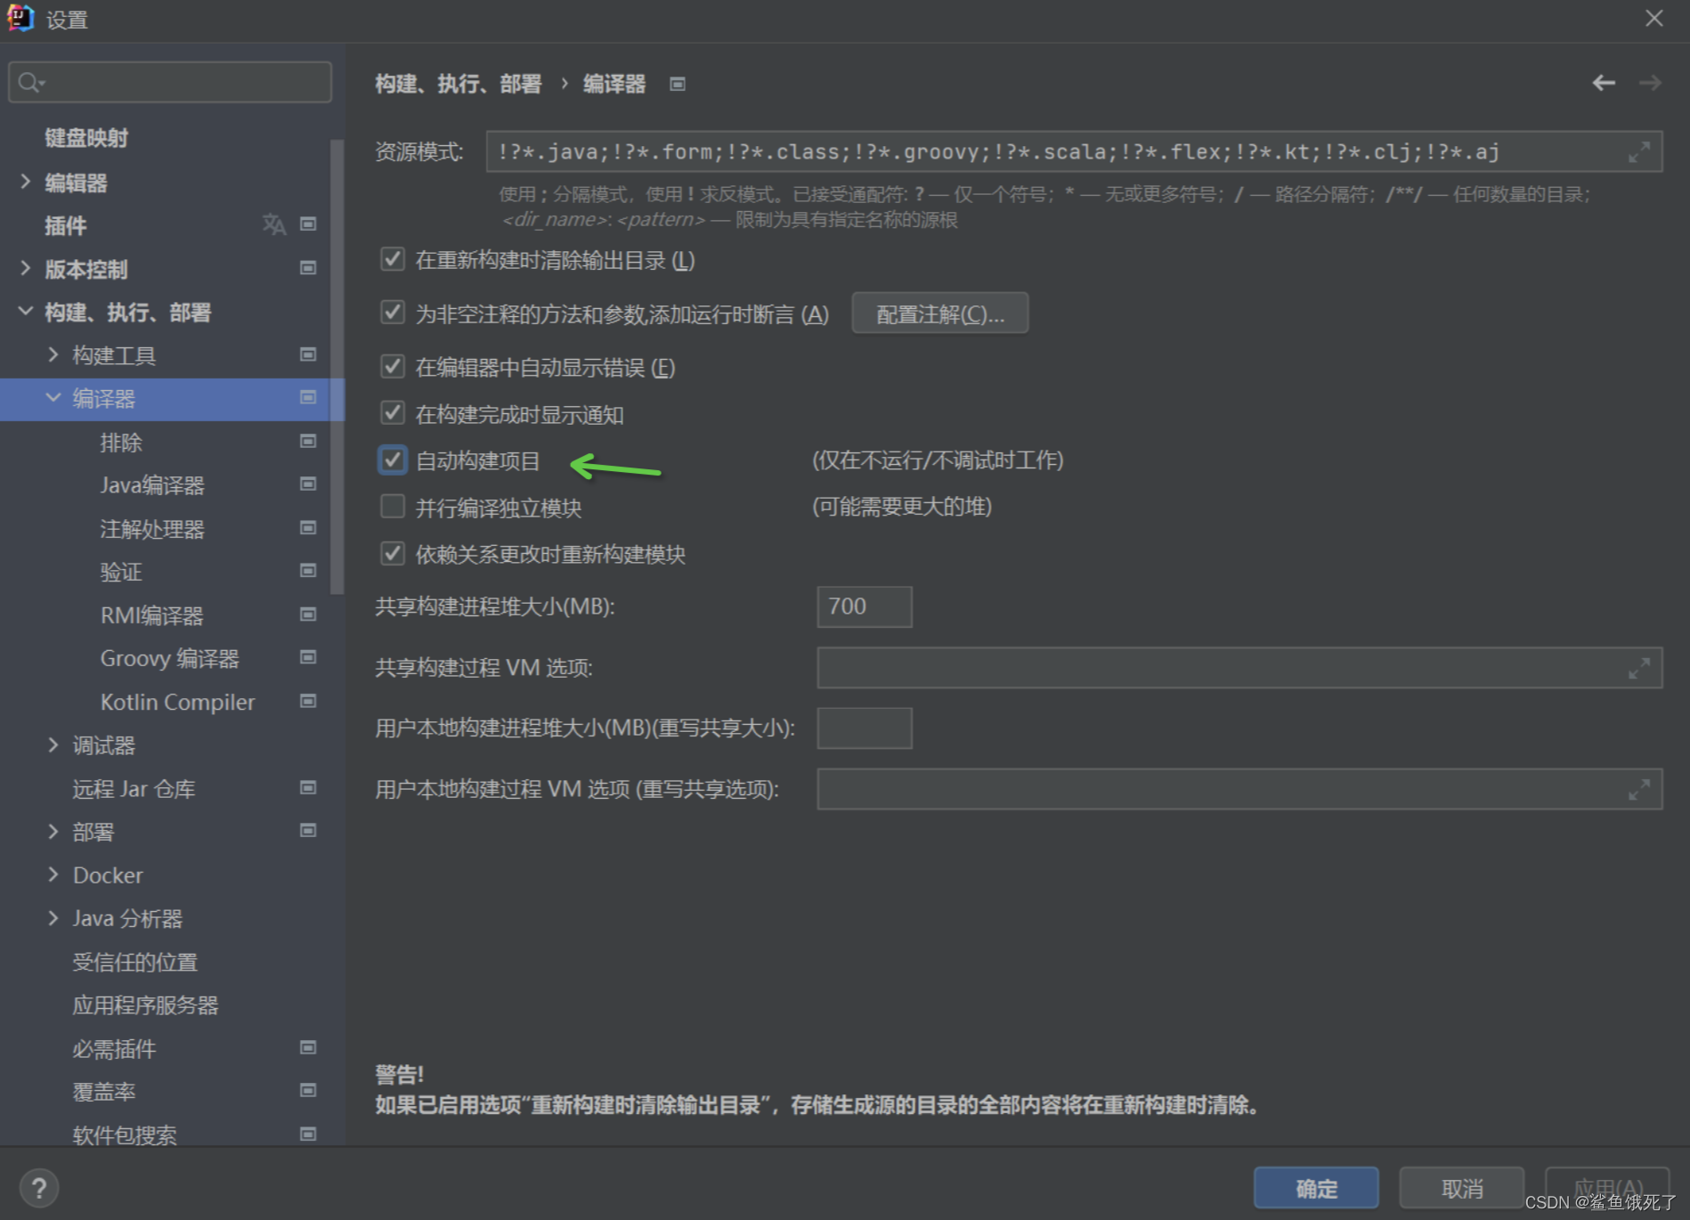Click the project-level icon next to 插件
Image resolution: width=1690 pixels, height=1220 pixels.
[x=308, y=224]
